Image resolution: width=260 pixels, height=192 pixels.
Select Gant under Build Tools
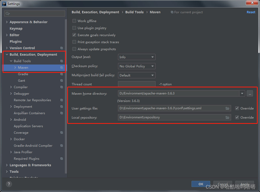[22, 81]
